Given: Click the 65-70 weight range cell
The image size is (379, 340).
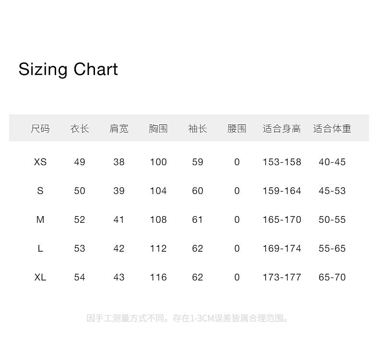Looking at the screenshot, I should (x=332, y=278).
